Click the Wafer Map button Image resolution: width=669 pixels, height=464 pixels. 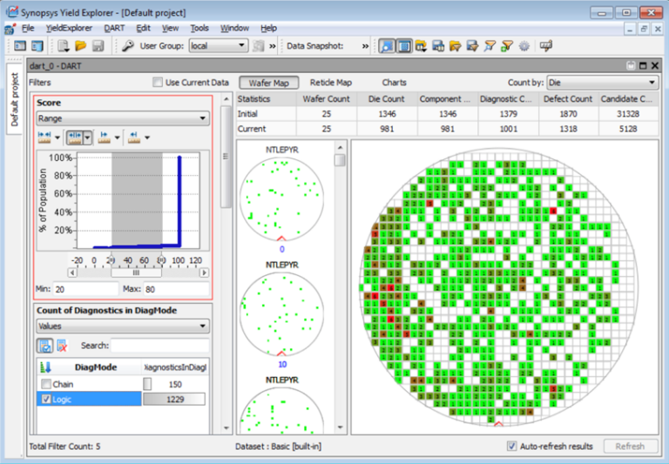point(269,83)
